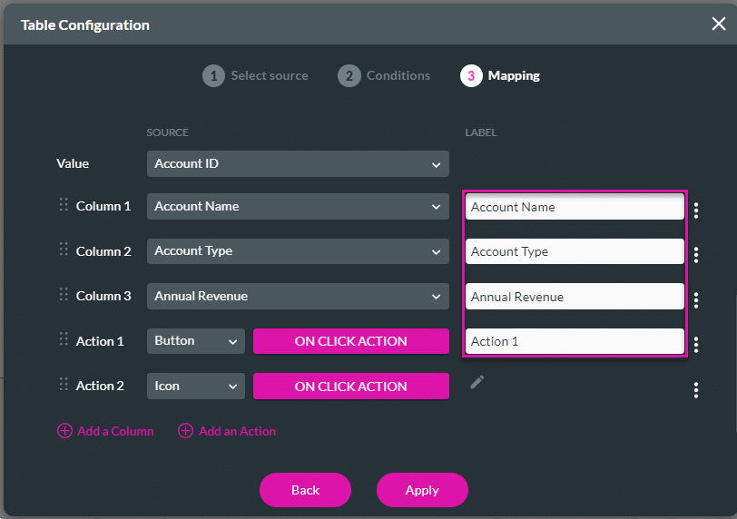Close the Table Configuration dialog
This screenshot has width=737, height=519.
pos(718,24)
